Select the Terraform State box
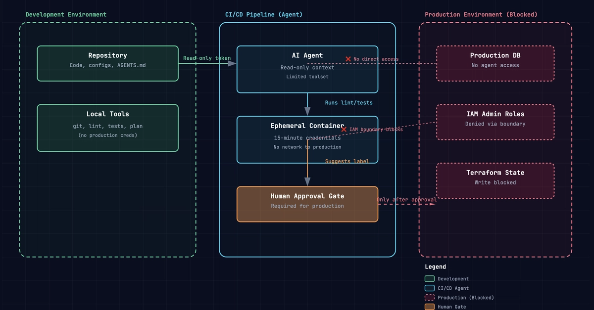This screenshot has height=310, width=594. (x=495, y=181)
